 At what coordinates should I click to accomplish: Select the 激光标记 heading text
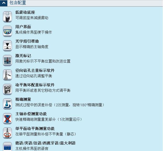[23, 56]
